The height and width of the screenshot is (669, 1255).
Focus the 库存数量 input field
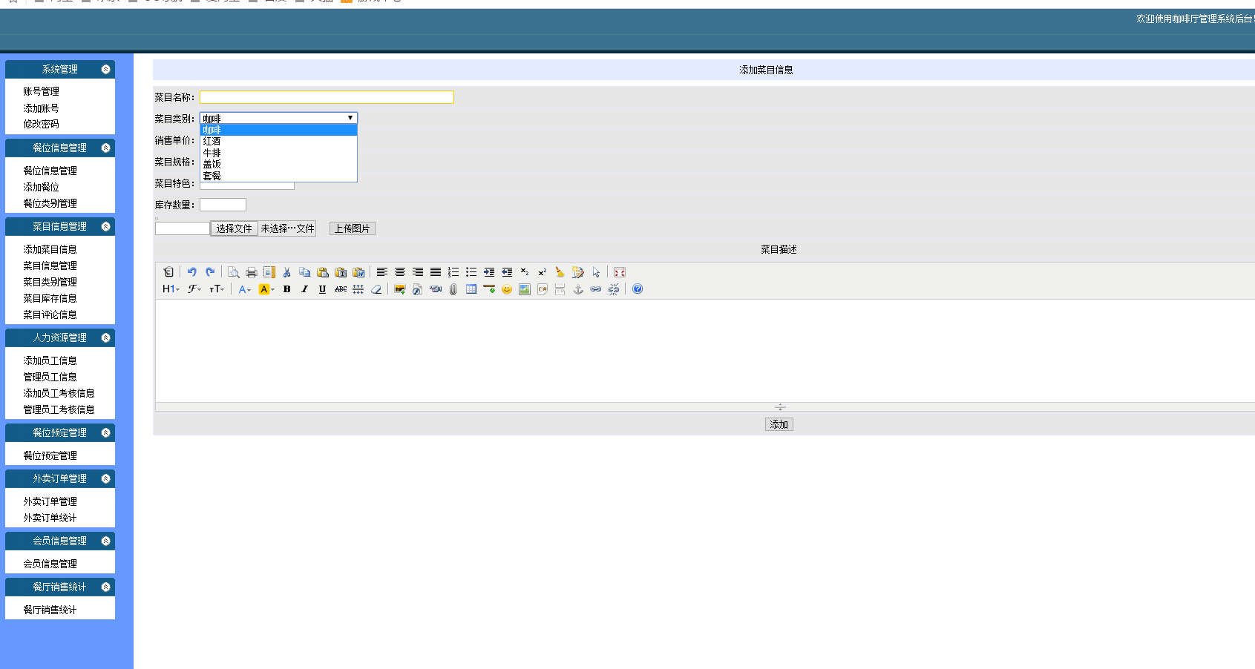point(223,205)
